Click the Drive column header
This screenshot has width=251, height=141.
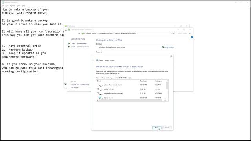pos(99,81)
